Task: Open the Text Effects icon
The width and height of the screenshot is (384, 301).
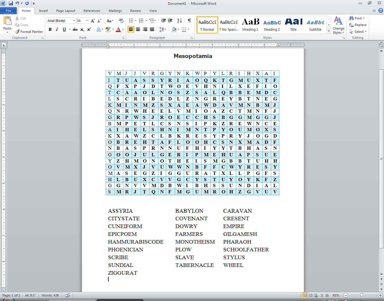Action: click(x=98, y=29)
